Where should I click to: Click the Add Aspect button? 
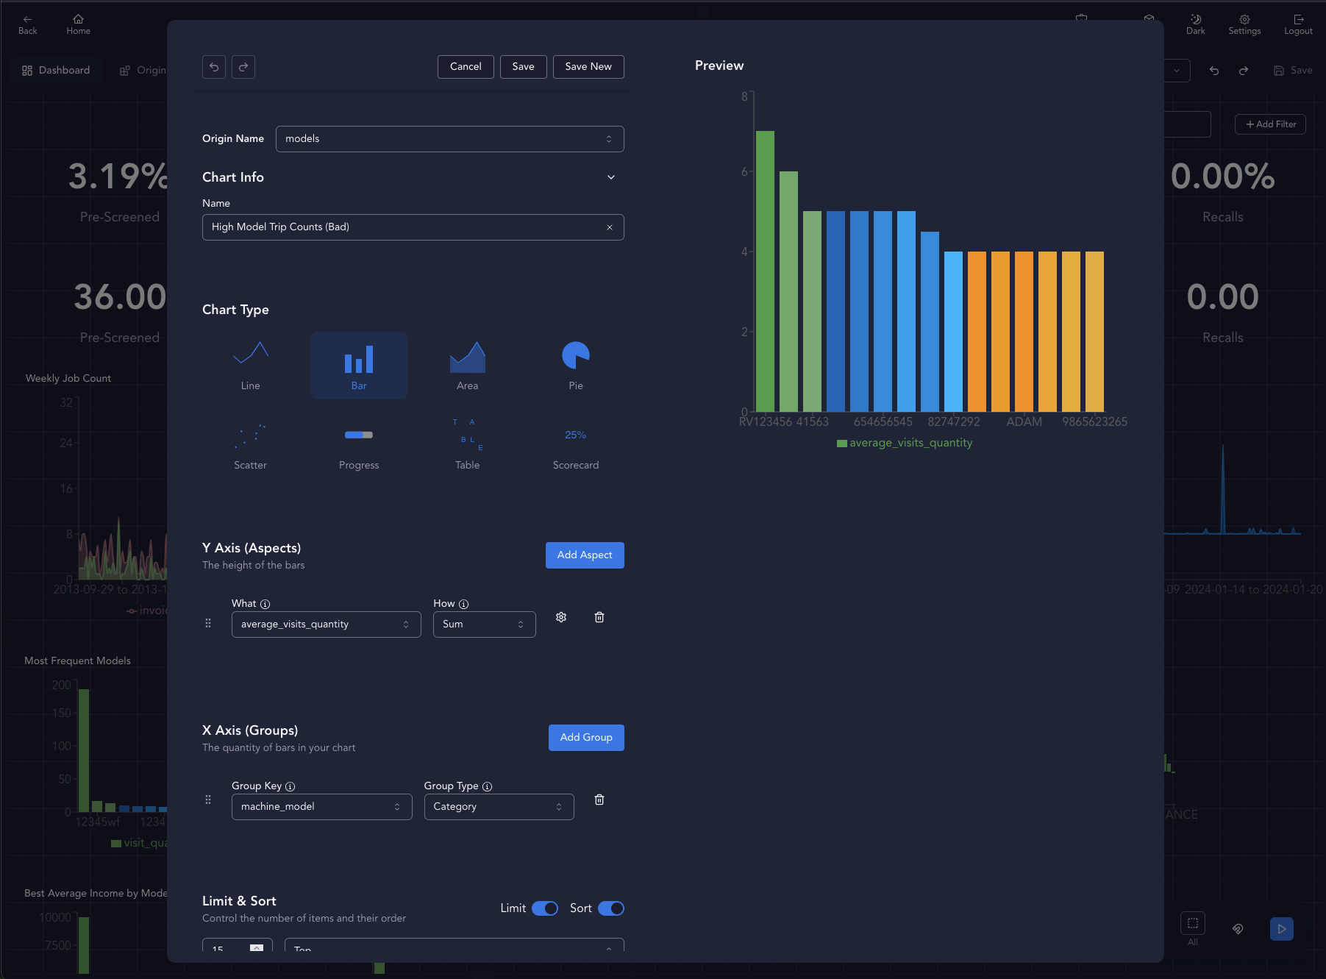click(584, 555)
